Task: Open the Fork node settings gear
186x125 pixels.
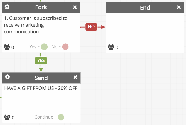Action: (x=7, y=7)
